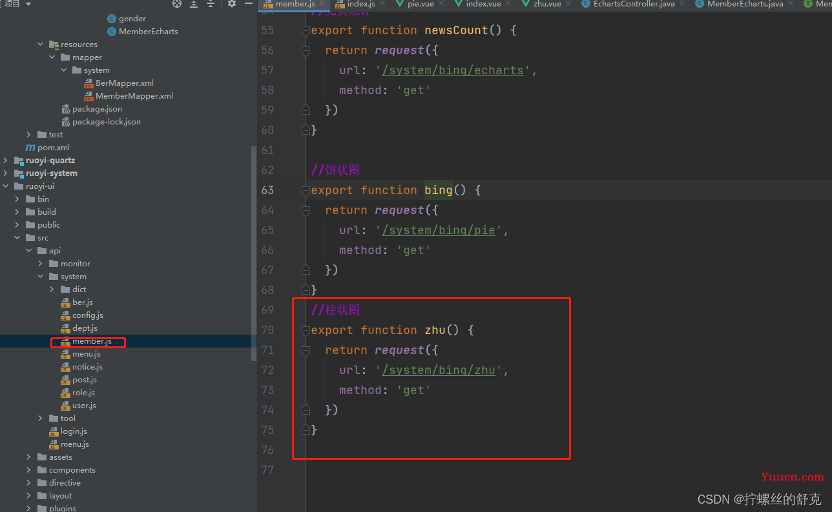
Task: Fold request block at line 71
Action: pyautogui.click(x=306, y=350)
